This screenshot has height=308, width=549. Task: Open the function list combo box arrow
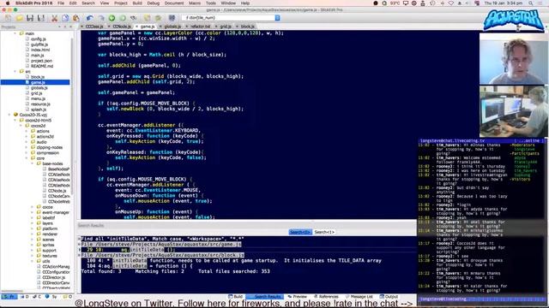click(277, 17)
